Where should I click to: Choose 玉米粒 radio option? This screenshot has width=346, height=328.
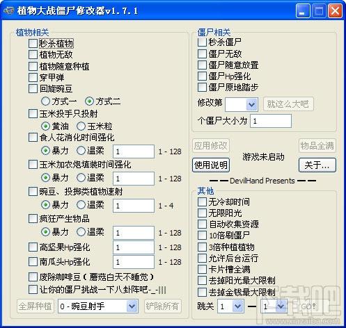click(81, 126)
